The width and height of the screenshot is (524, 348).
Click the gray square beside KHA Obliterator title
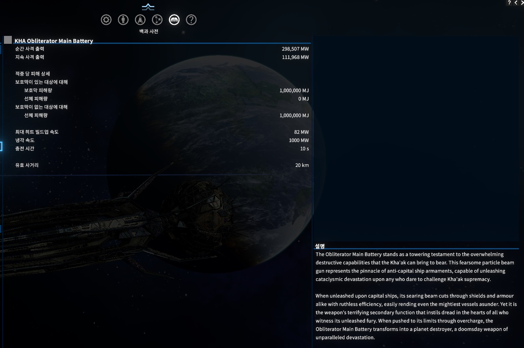(8, 40)
